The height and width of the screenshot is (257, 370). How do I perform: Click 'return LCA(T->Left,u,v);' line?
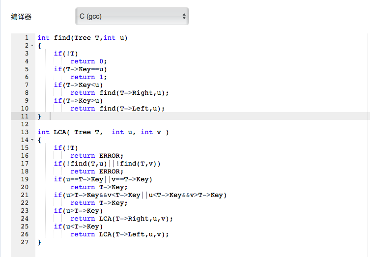tap(119, 234)
